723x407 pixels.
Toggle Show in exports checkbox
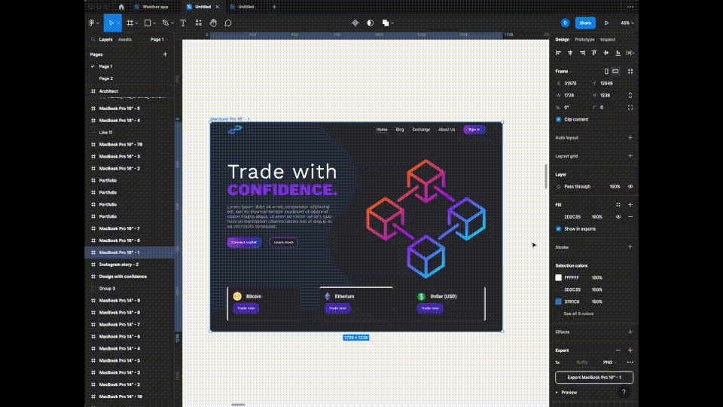tap(558, 229)
